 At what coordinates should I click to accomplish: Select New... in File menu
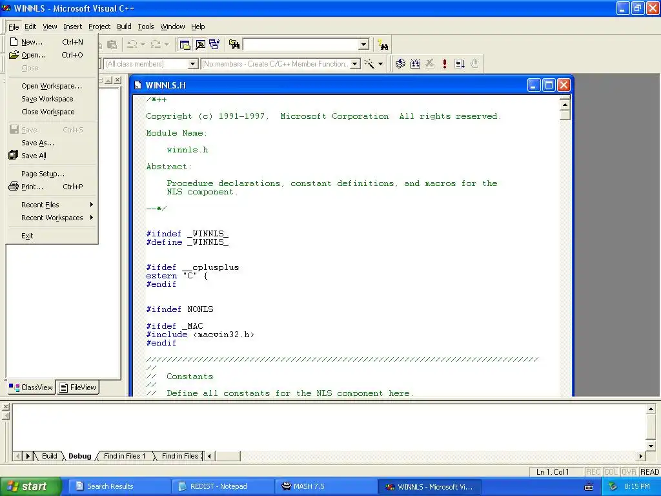coord(52,42)
